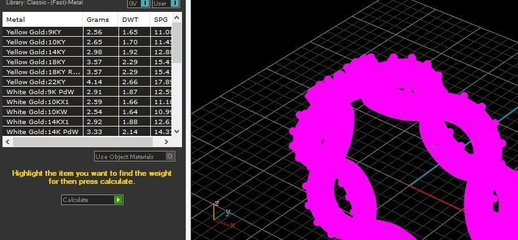
Task: Select the Yellow Gold:22KY row
Action: click(x=87, y=82)
